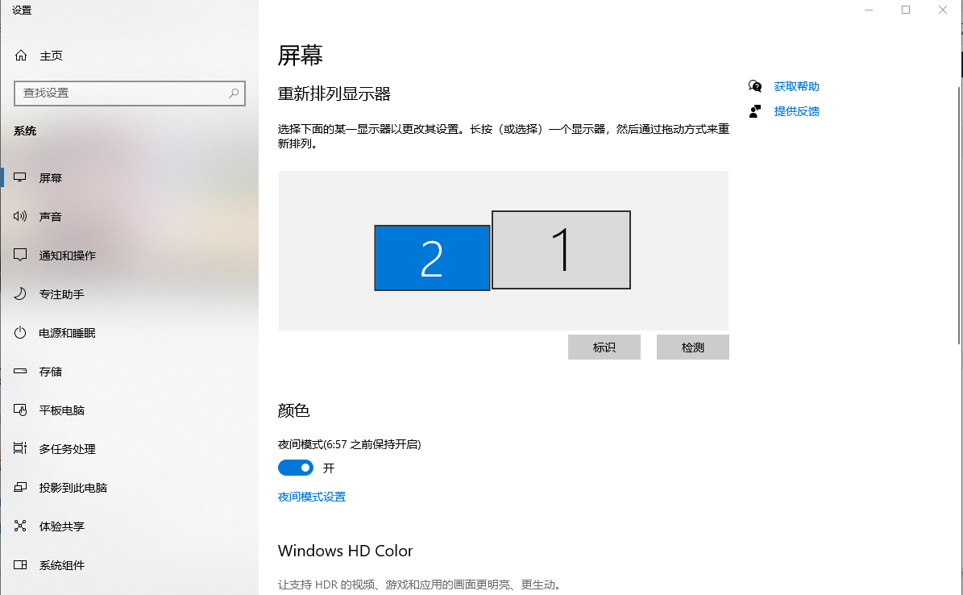
Task: Open Projecting to this PC (投影到此电脑) icon
Action: click(20, 487)
